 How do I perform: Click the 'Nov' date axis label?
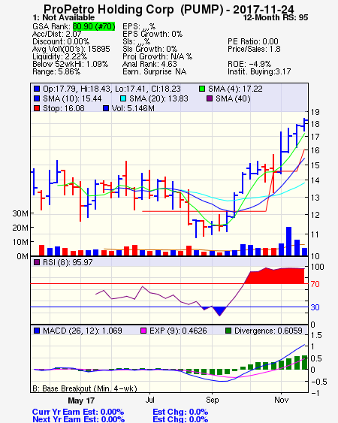click(281, 400)
